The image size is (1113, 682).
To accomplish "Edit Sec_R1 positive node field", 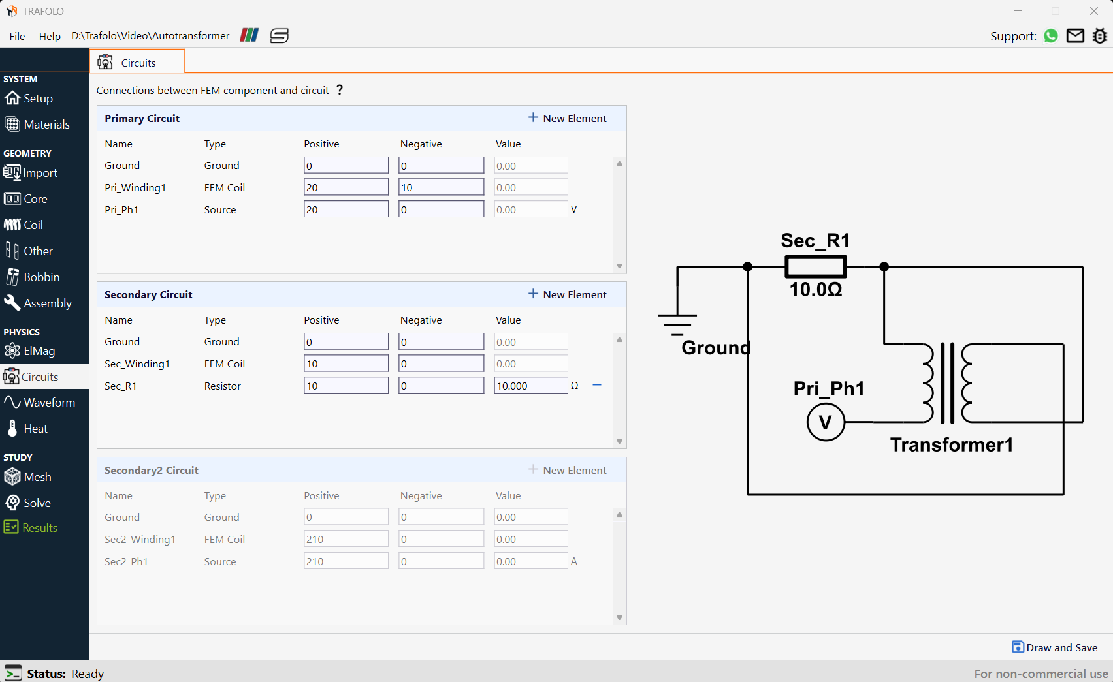I will (x=346, y=386).
